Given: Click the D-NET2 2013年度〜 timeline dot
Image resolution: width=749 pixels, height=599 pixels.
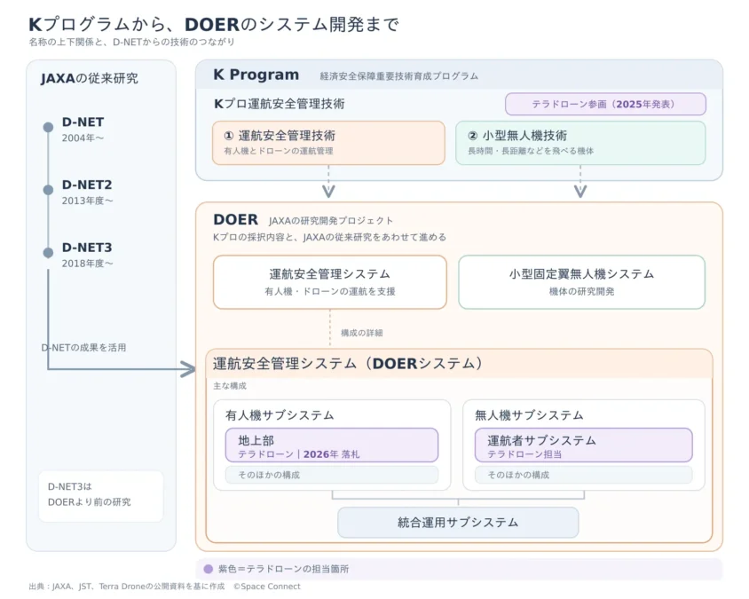Looking at the screenshot, I should [48, 190].
